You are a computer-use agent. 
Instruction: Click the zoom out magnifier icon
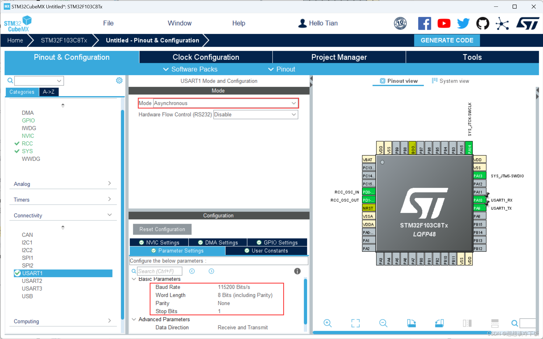click(383, 323)
